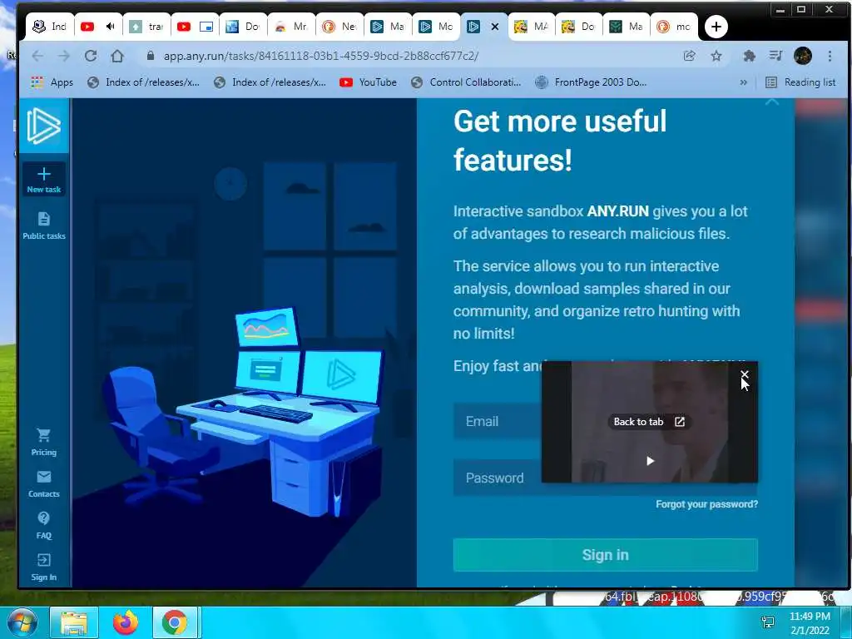Screen dimensions: 852x639
Task: Click the ANY.RUN logo in sidebar
Action: tap(43, 126)
